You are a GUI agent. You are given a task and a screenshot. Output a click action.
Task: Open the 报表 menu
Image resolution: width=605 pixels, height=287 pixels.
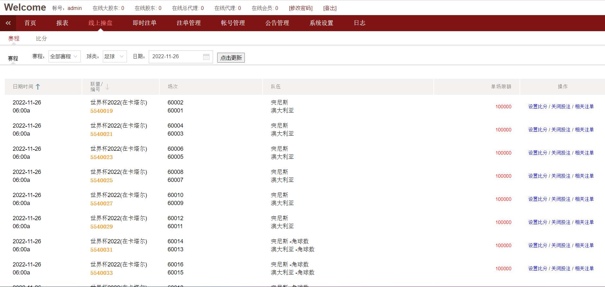[x=62, y=23]
